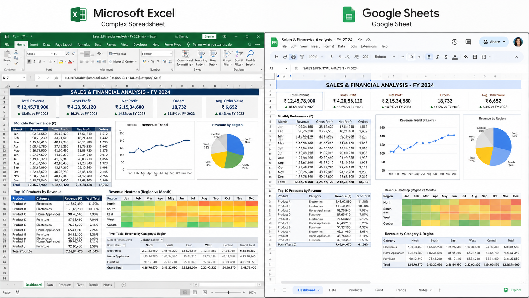Toggle Bold in Excel Font group
This screenshot has height=298, width=529.
[29, 61]
